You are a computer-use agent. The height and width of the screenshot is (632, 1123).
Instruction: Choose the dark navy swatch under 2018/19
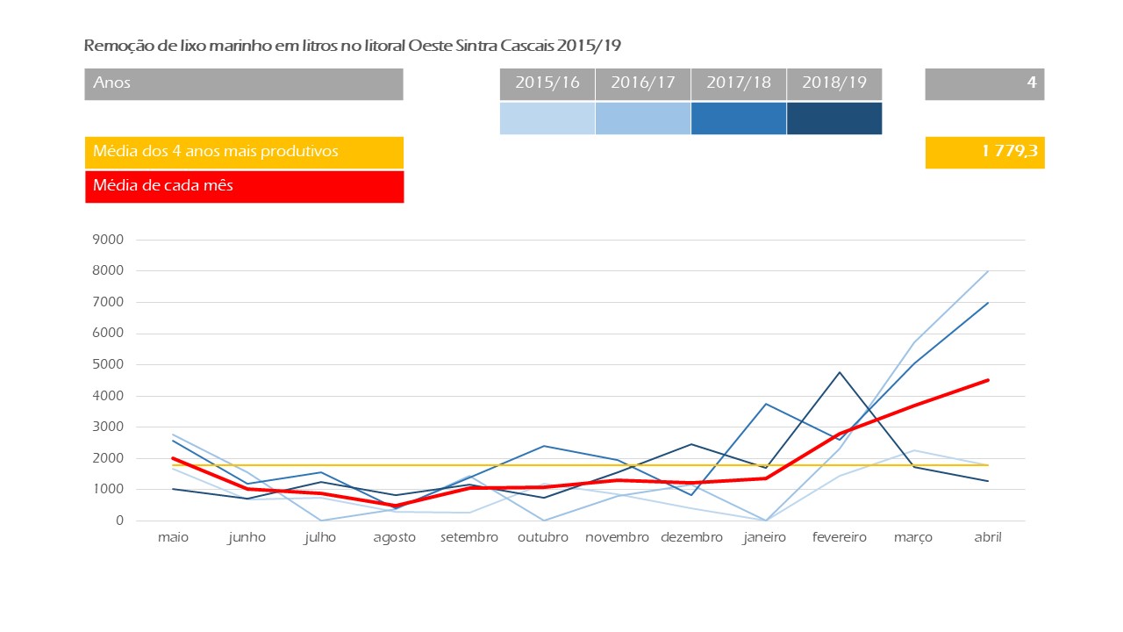click(x=833, y=118)
